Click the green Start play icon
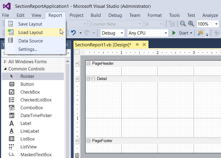 pyautogui.click(x=174, y=33)
